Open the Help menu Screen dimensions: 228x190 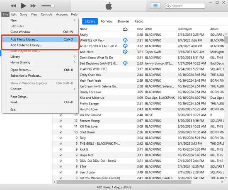coord(74,15)
